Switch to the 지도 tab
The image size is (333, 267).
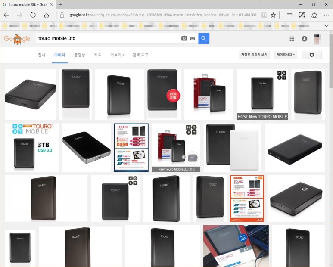click(98, 55)
